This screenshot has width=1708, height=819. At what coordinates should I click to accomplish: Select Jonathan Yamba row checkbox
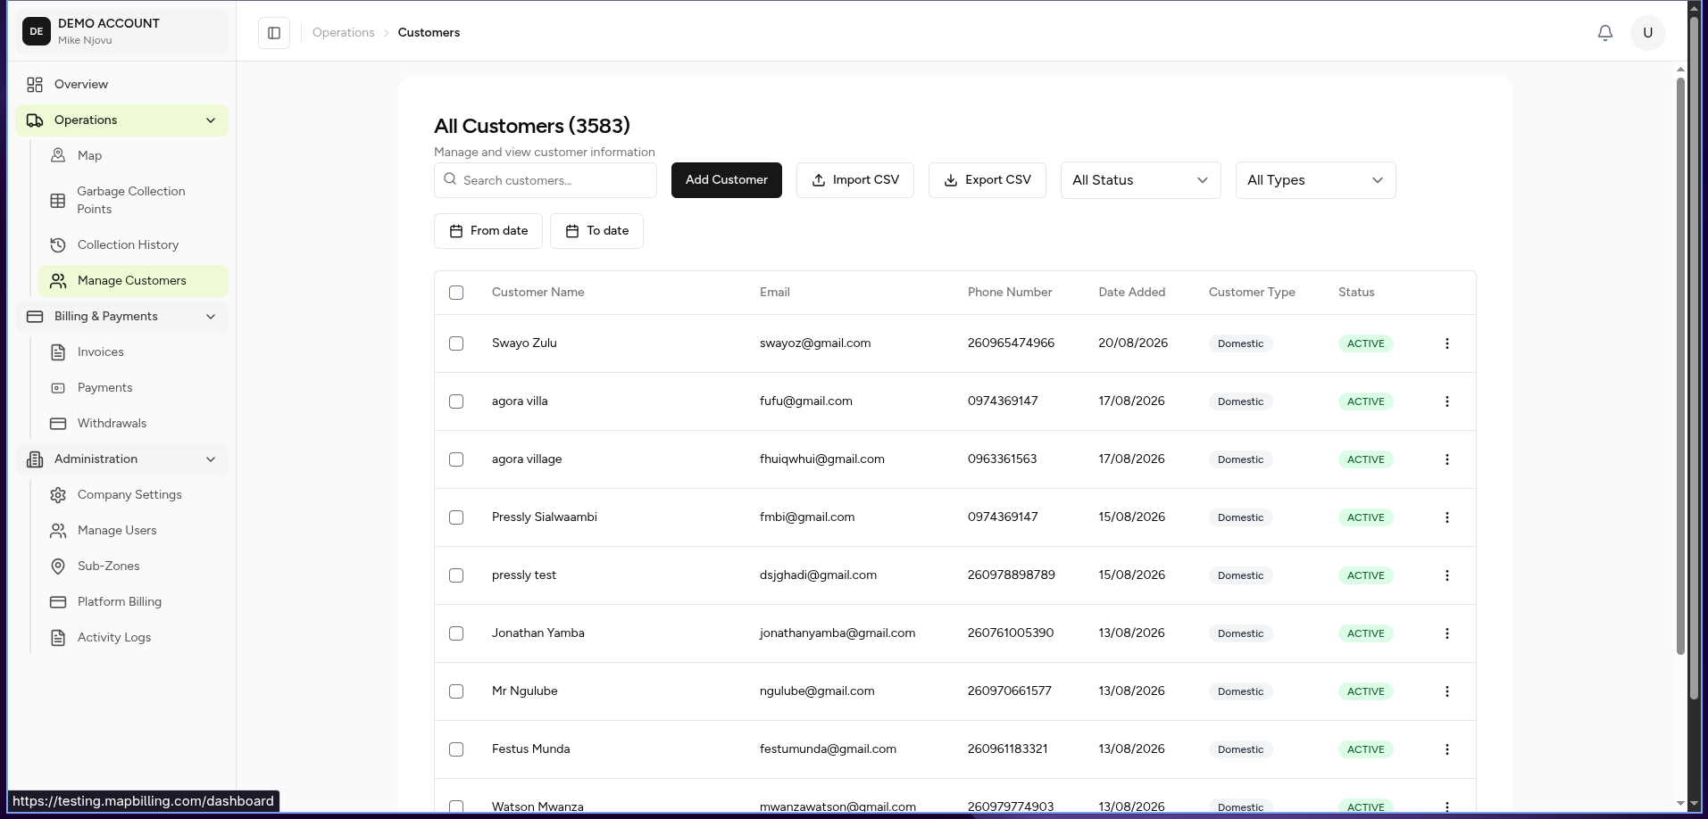tap(456, 633)
